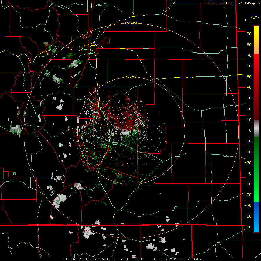Click the -10 value on velocity scale
Image resolution: width=261 pixels, height=261 pixels.
248,141
